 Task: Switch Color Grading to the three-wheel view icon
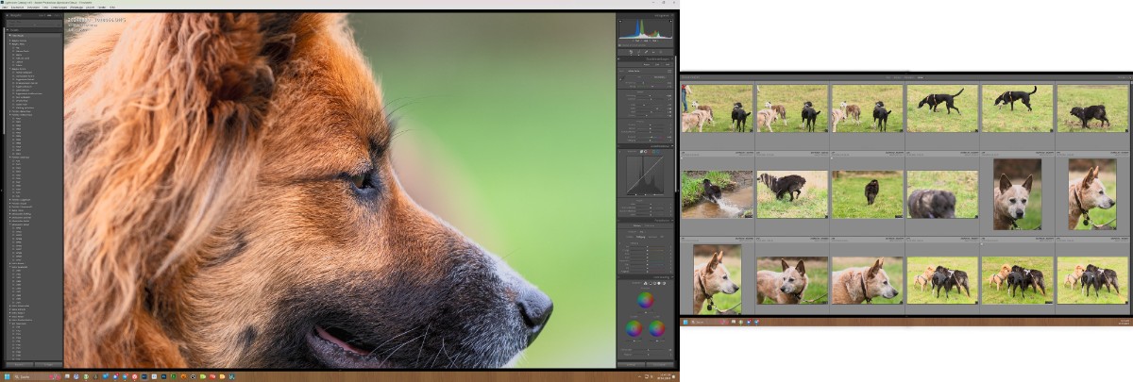coord(646,283)
